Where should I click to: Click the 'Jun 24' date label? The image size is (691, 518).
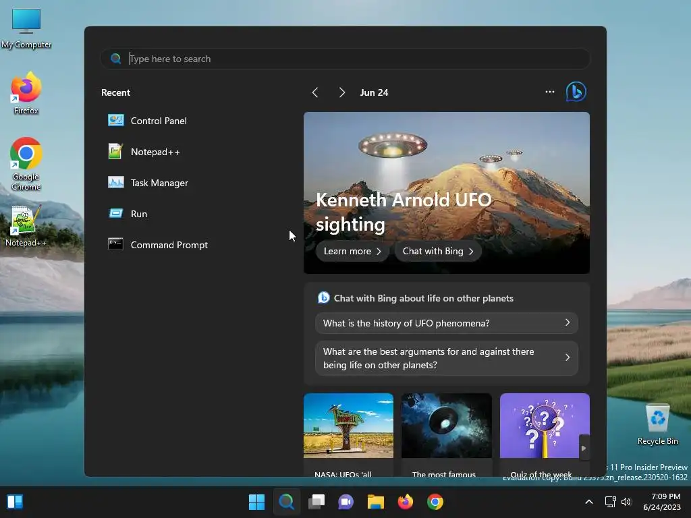click(374, 92)
